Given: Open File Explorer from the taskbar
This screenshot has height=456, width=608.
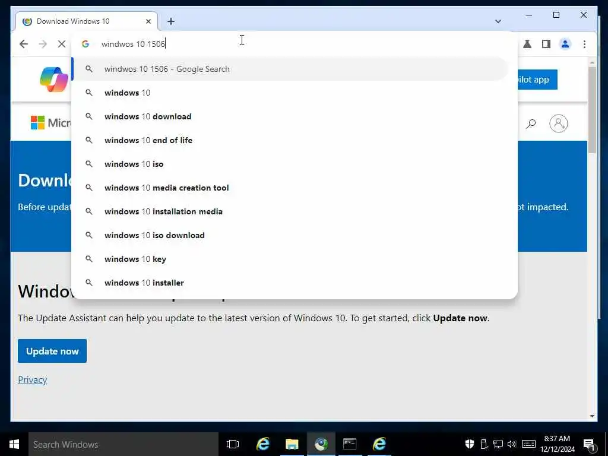Looking at the screenshot, I should pos(292,444).
